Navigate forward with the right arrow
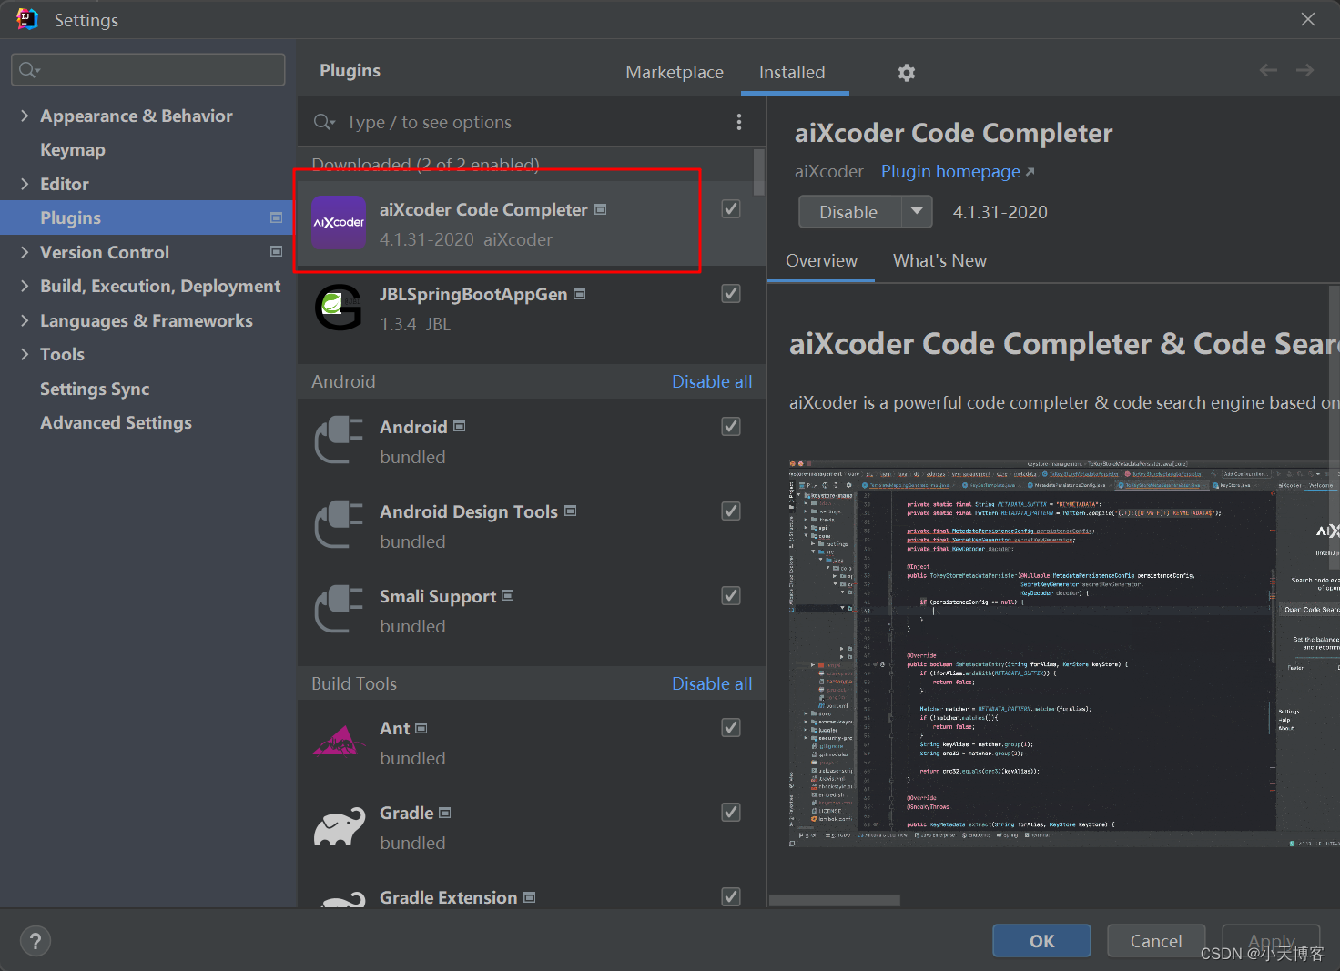Viewport: 1340px width, 971px height. pos(1304,70)
